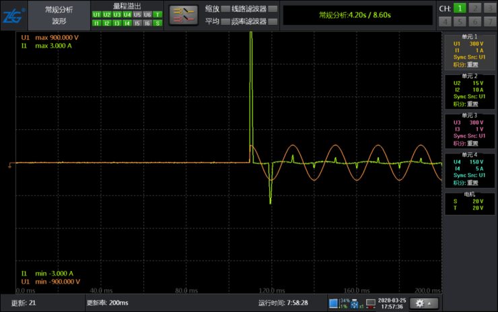Click the S motor range indicator

pos(157,23)
